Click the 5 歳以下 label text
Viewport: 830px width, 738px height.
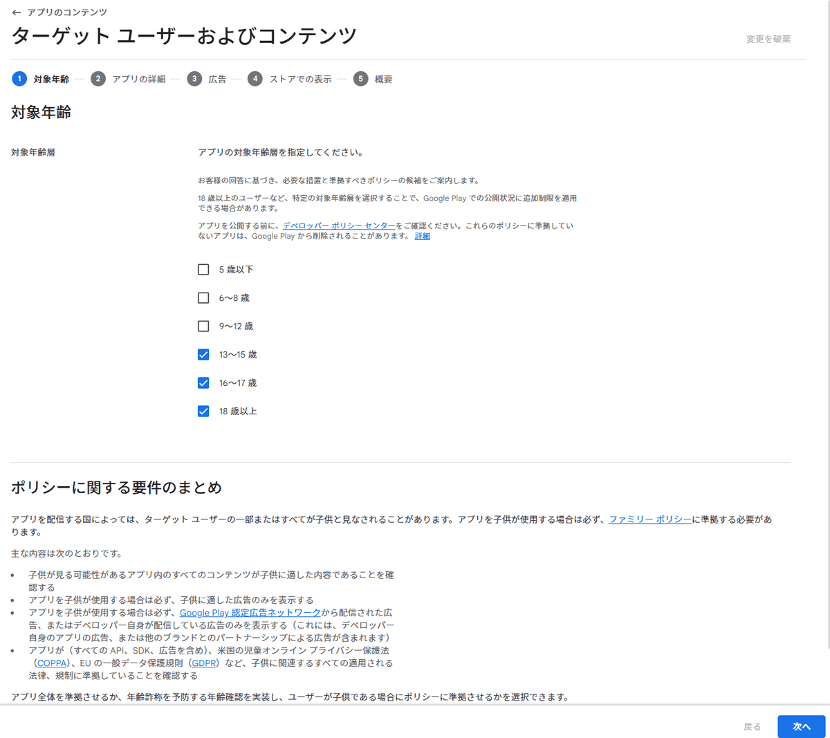[x=236, y=270]
